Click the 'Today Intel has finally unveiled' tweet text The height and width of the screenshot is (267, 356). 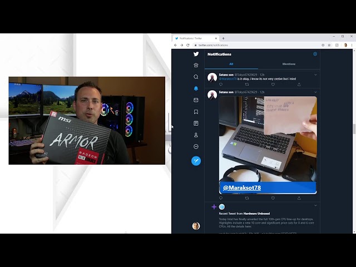(x=266, y=222)
